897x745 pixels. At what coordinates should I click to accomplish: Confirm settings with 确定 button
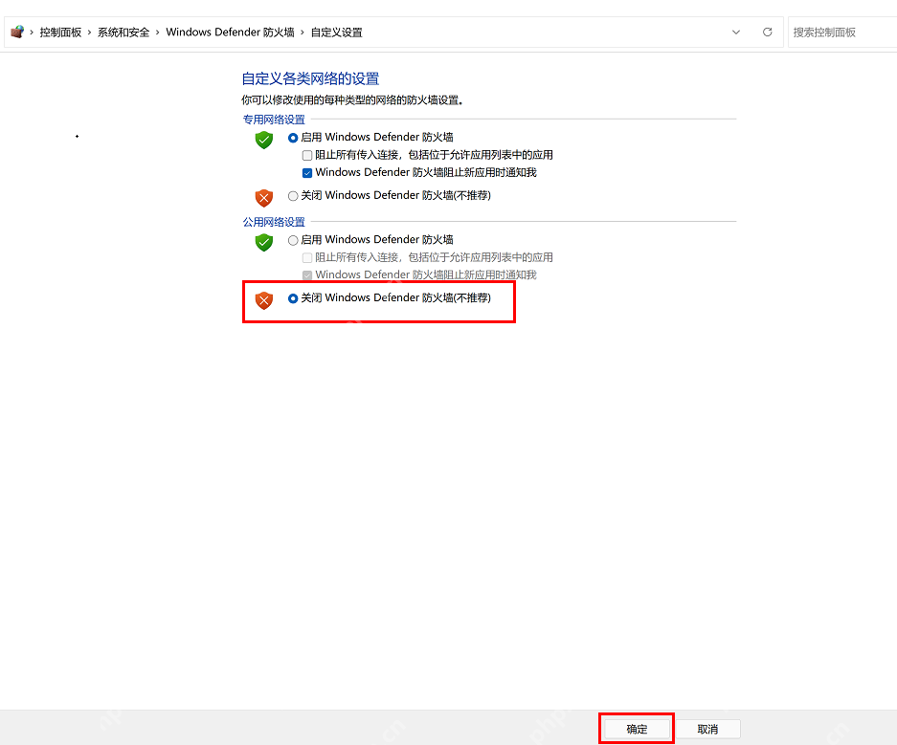[x=637, y=729]
